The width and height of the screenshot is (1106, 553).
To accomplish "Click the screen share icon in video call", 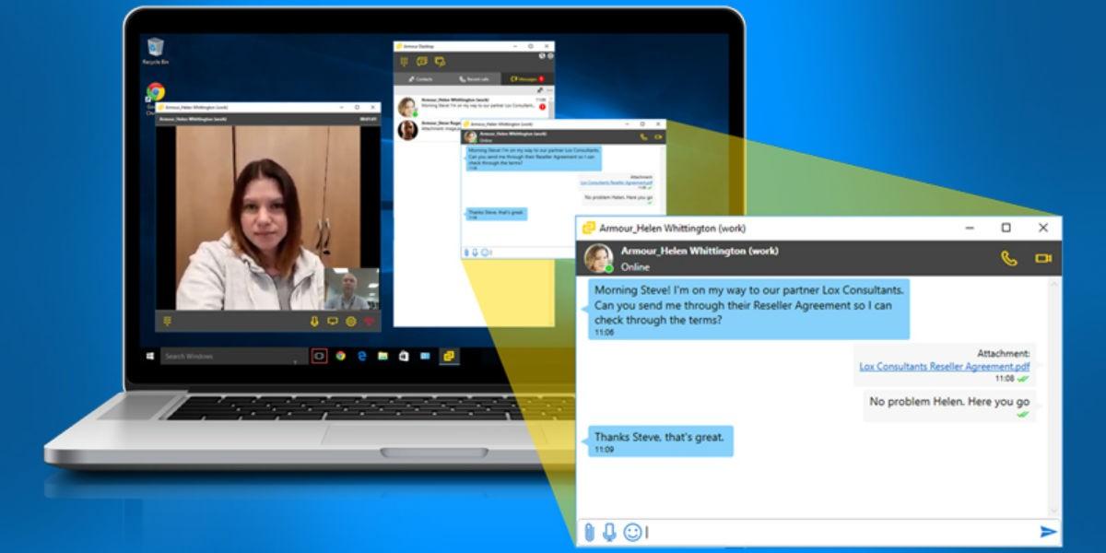I will [x=332, y=321].
